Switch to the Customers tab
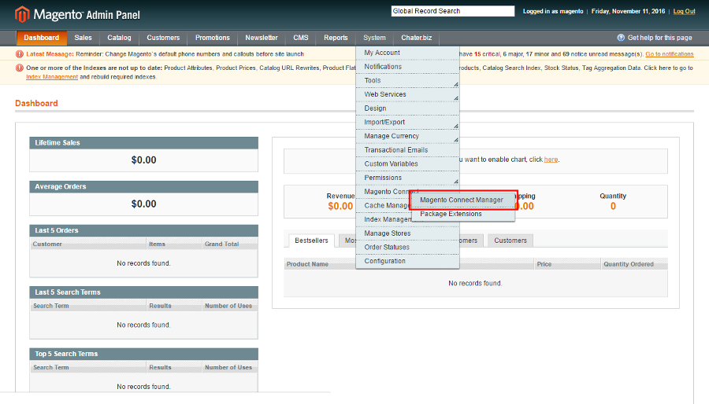709x404 pixels. point(510,241)
